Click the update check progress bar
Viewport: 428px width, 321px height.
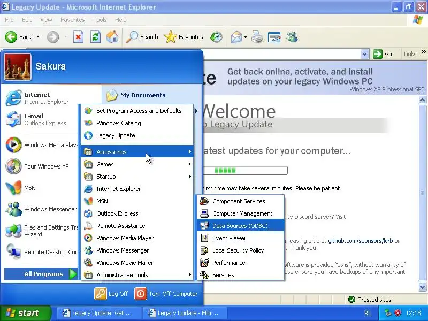245,170
